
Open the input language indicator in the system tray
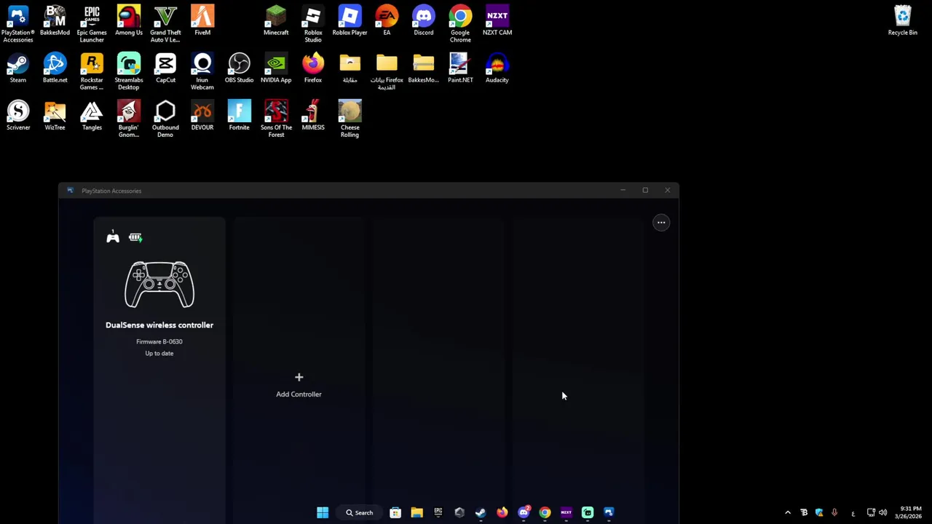click(853, 512)
